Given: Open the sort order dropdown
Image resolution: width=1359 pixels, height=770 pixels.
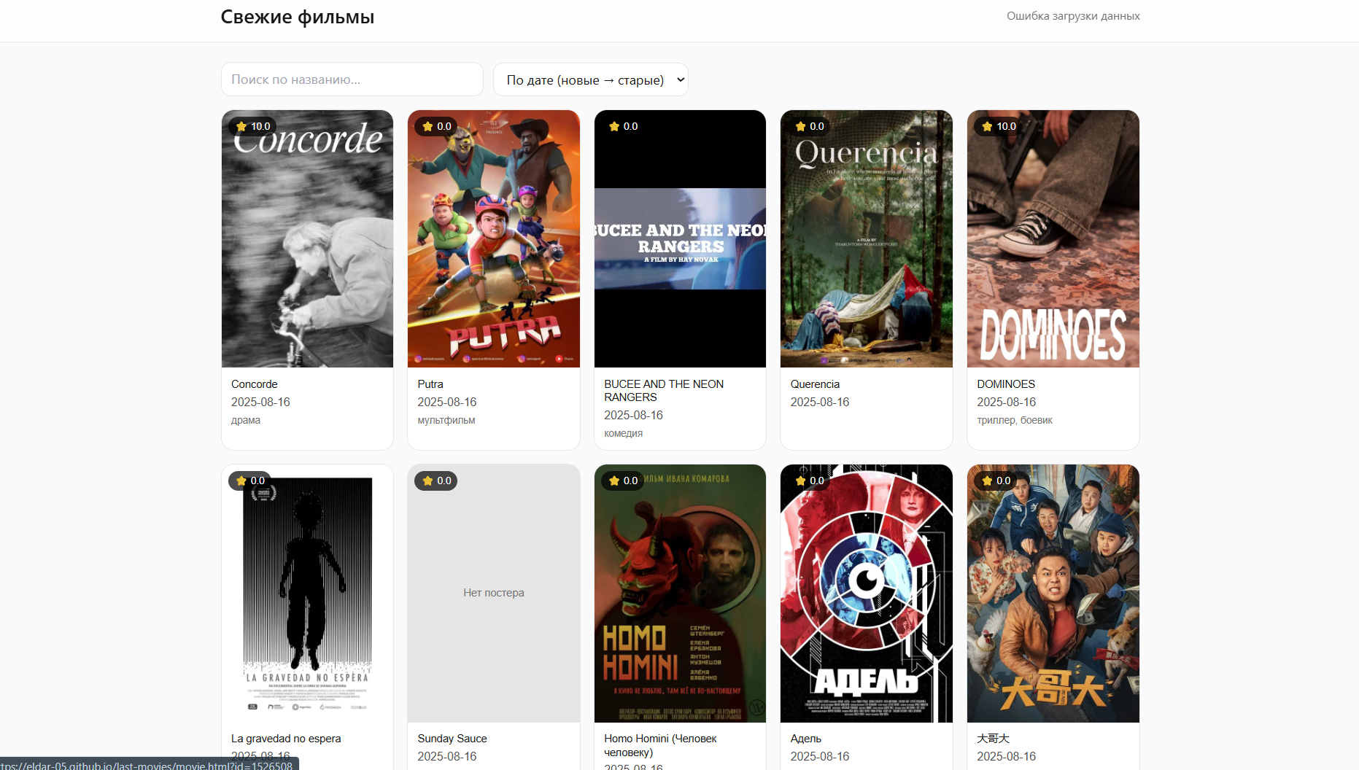Looking at the screenshot, I should tap(591, 79).
